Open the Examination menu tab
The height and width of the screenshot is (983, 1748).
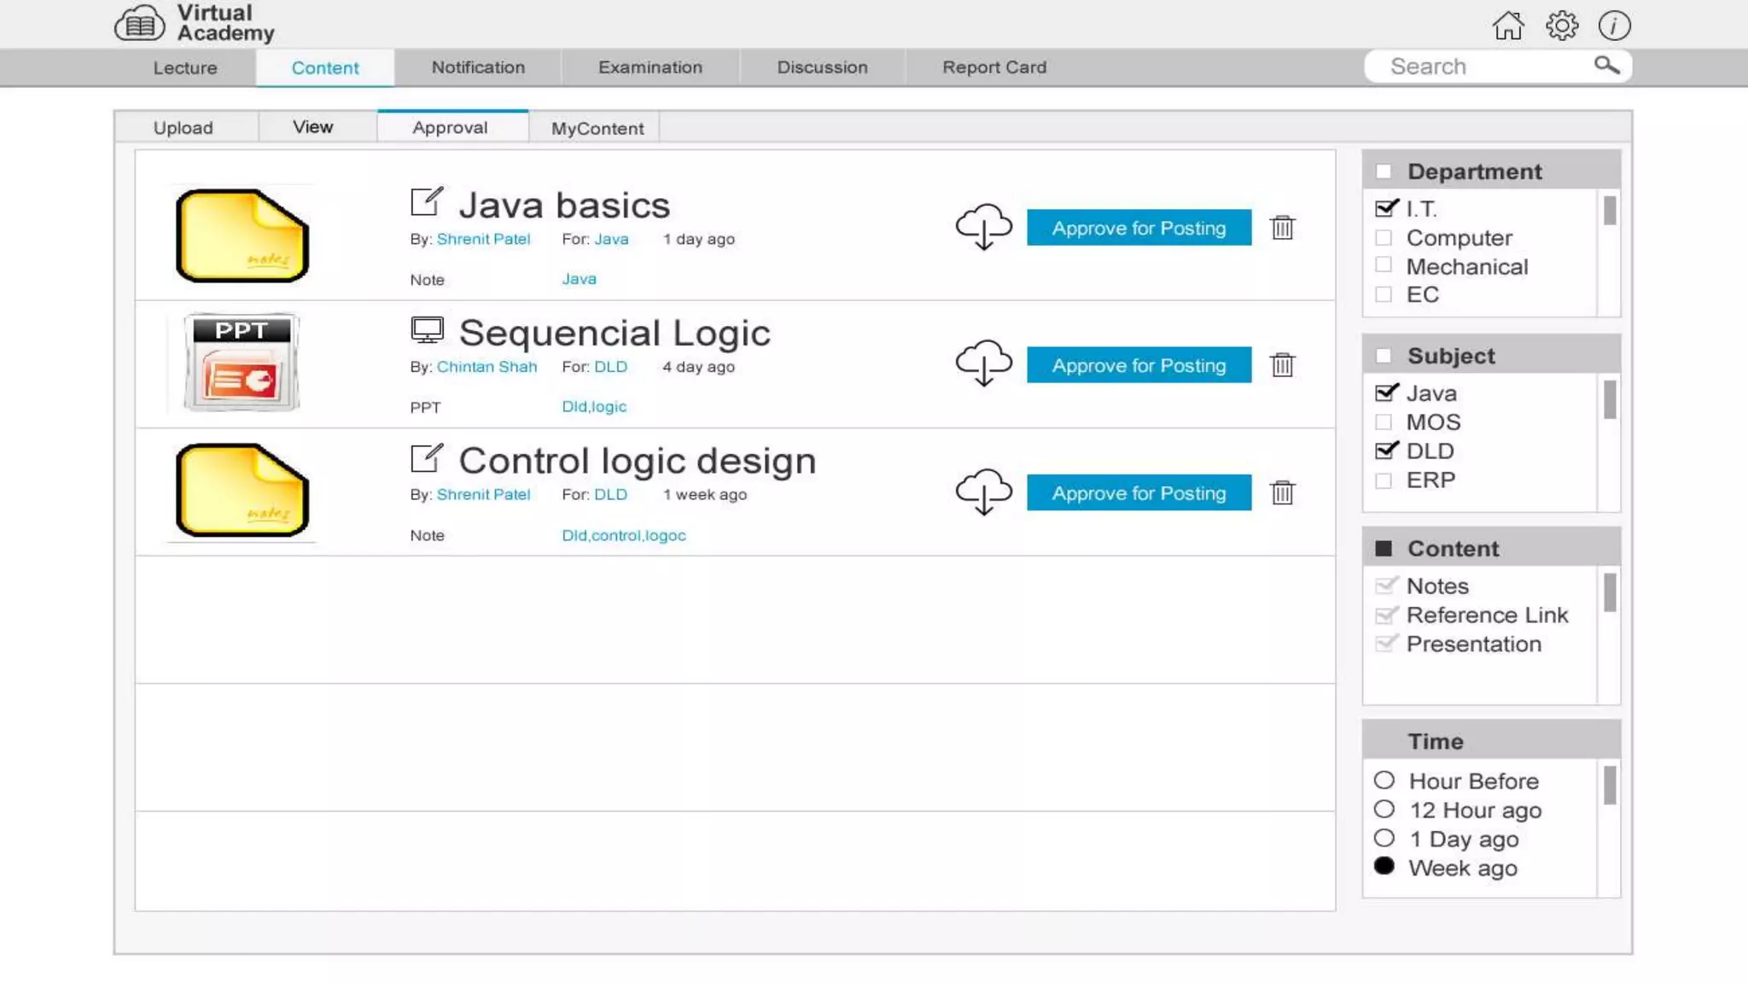coord(650,67)
